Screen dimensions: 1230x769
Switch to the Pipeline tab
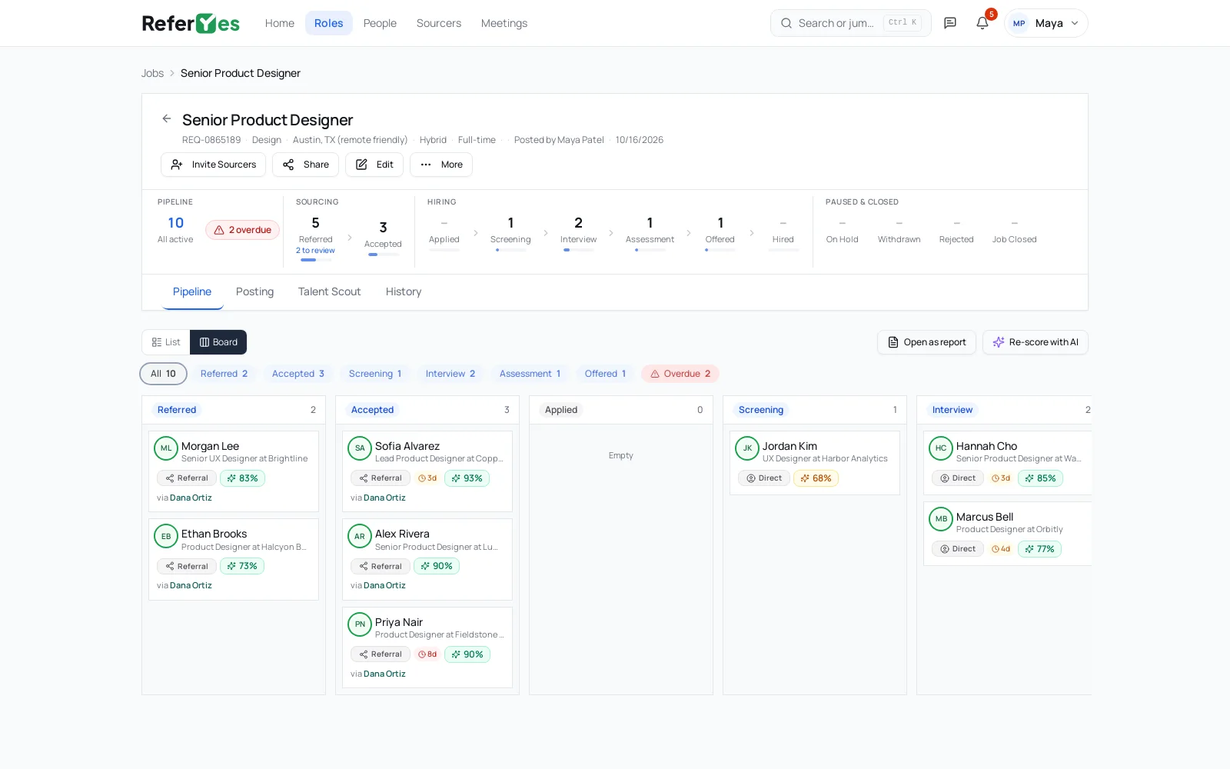pyautogui.click(x=192, y=291)
